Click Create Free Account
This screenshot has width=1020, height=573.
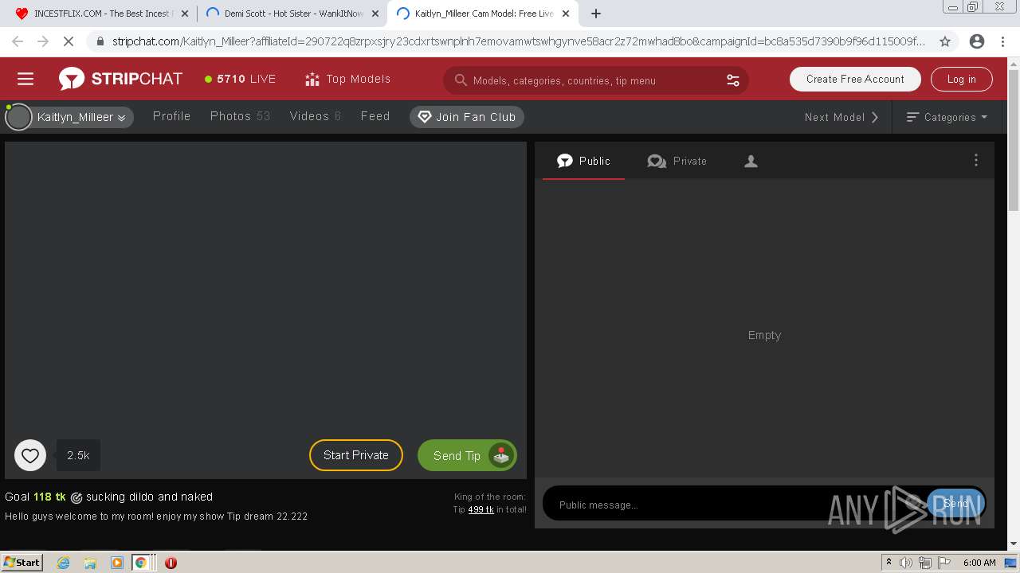tap(855, 79)
